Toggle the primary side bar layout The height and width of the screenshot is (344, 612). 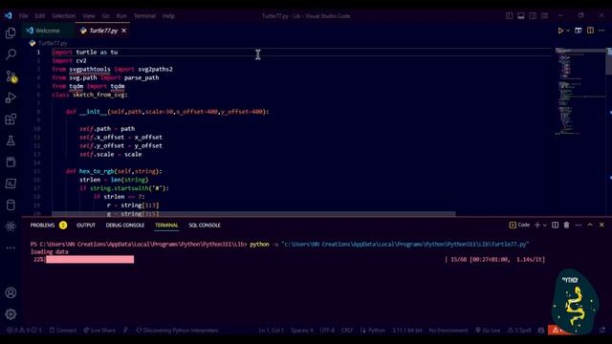[509, 15]
